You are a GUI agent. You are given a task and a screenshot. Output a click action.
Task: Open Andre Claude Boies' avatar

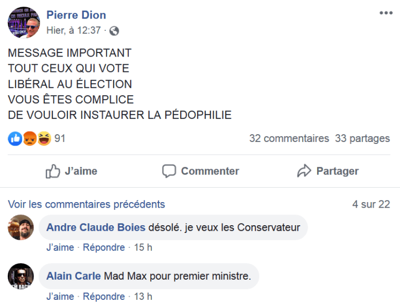21,227
